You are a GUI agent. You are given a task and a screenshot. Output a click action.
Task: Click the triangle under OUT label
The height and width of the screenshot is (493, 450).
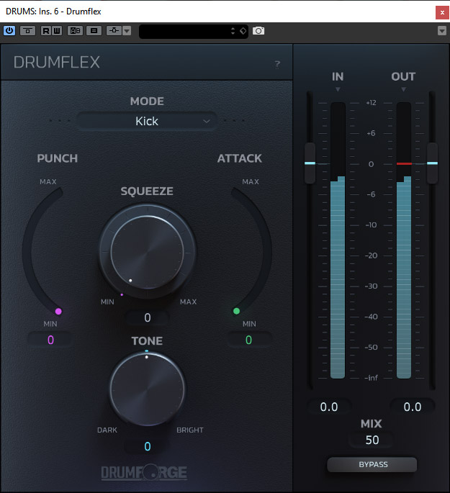pyautogui.click(x=403, y=89)
